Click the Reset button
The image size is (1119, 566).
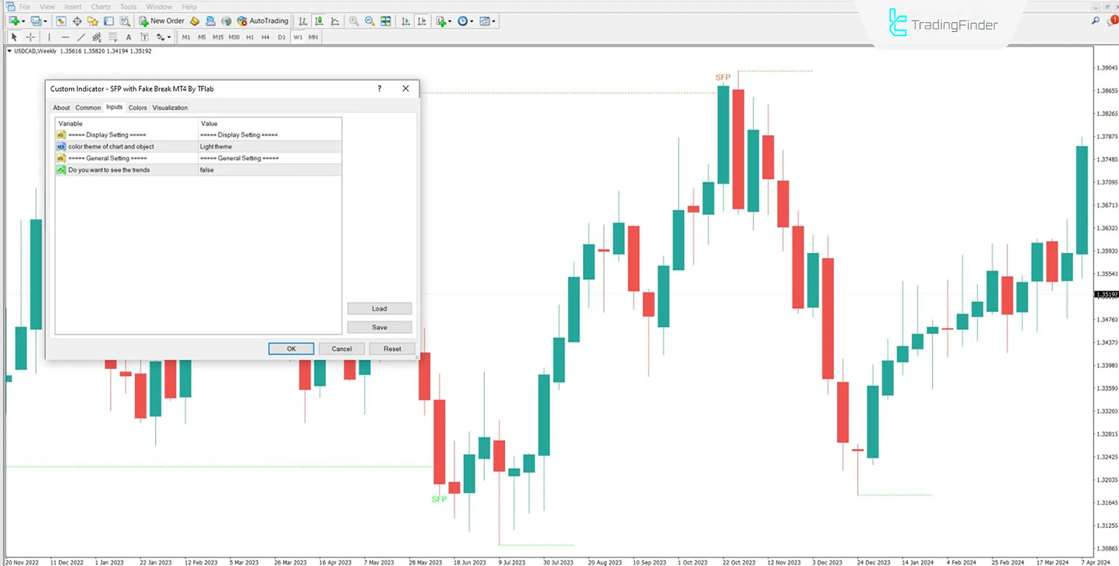click(x=392, y=349)
